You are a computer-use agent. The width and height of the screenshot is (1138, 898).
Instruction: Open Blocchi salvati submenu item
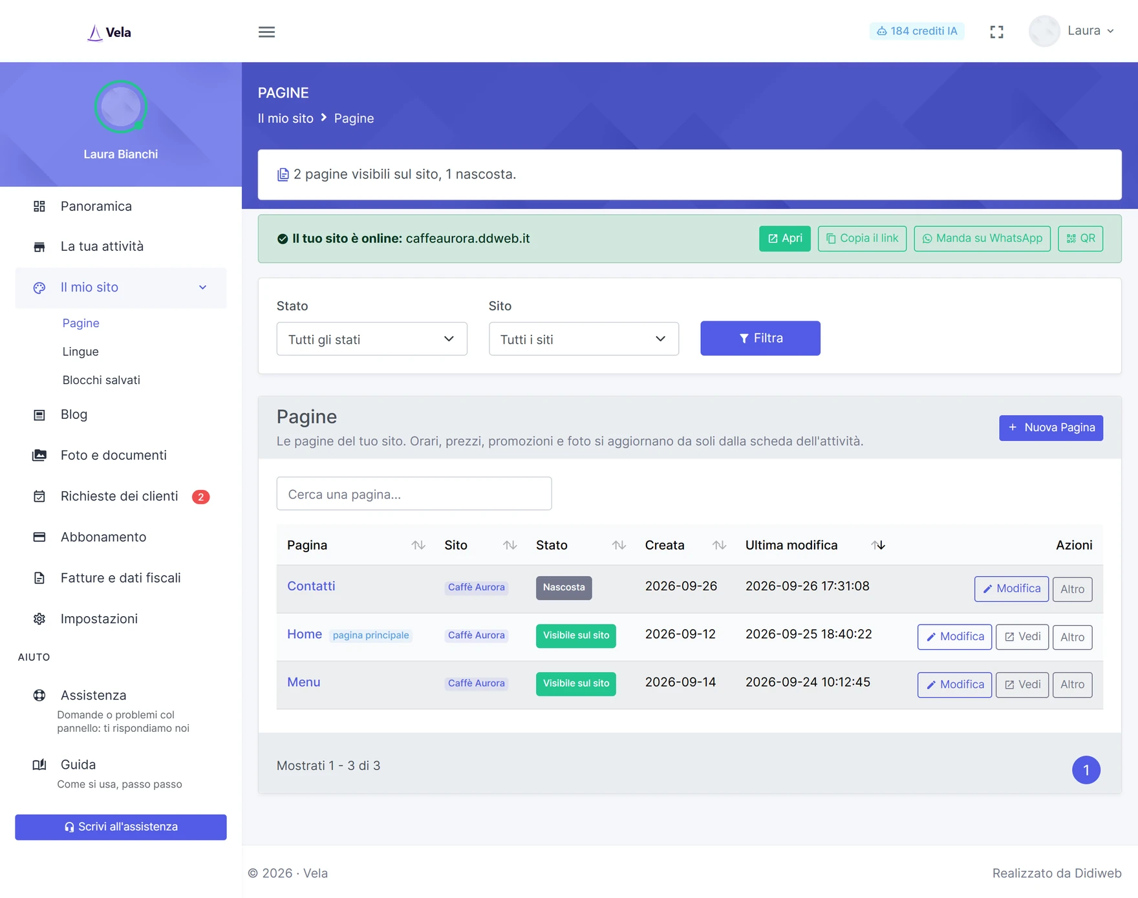[102, 380]
